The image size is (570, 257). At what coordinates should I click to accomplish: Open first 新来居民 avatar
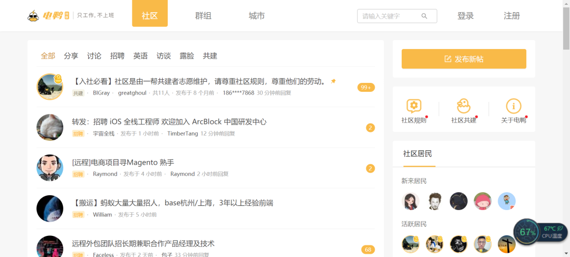411,201
